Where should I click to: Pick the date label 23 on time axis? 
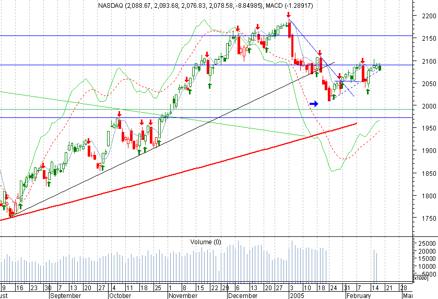click(33, 288)
